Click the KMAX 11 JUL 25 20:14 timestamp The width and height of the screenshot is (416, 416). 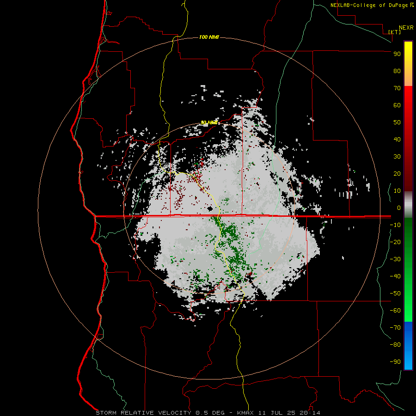click(x=279, y=413)
